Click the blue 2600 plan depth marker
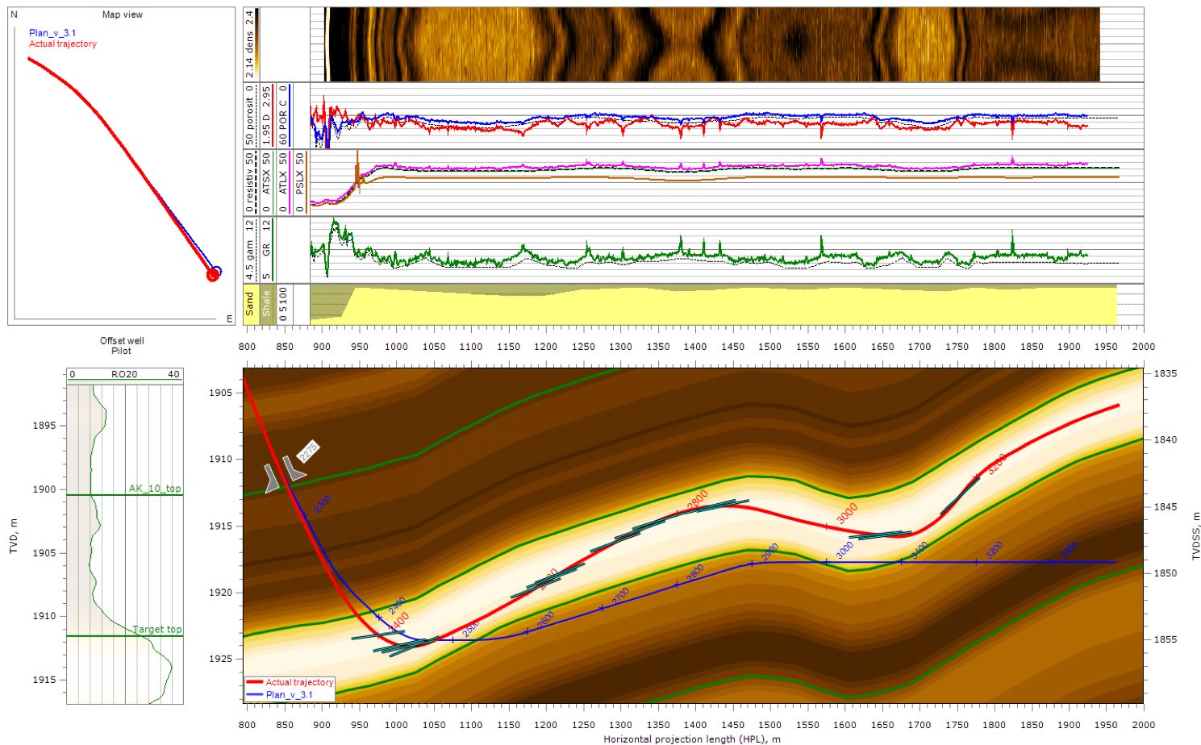Screen dimensions: 1201x745 click(546, 620)
